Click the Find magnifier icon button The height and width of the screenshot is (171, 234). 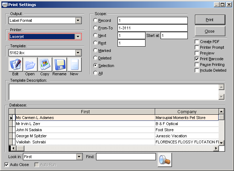coord(165,160)
